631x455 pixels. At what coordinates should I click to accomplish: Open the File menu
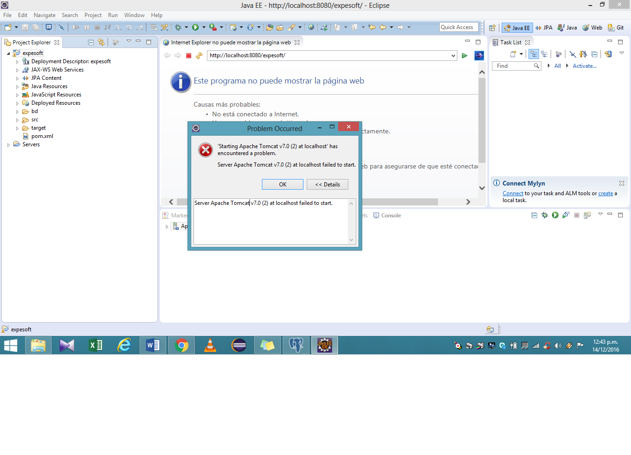pos(7,15)
